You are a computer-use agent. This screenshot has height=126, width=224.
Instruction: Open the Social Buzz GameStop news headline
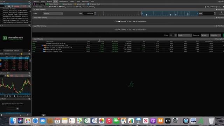pyautogui.click(x=15, y=19)
